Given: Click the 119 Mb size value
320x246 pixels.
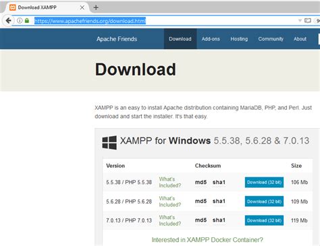Looking at the screenshot, I should tap(299, 220).
